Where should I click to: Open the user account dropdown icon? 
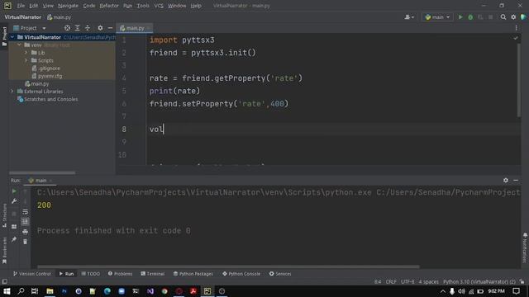409,16
